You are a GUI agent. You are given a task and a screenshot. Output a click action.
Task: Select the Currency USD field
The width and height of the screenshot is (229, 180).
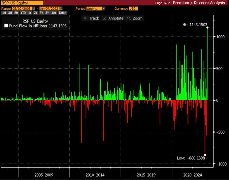pos(133,9)
